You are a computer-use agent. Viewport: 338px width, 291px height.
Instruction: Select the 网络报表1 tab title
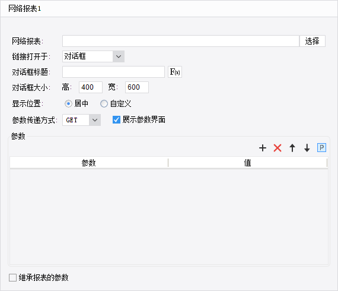24,9
